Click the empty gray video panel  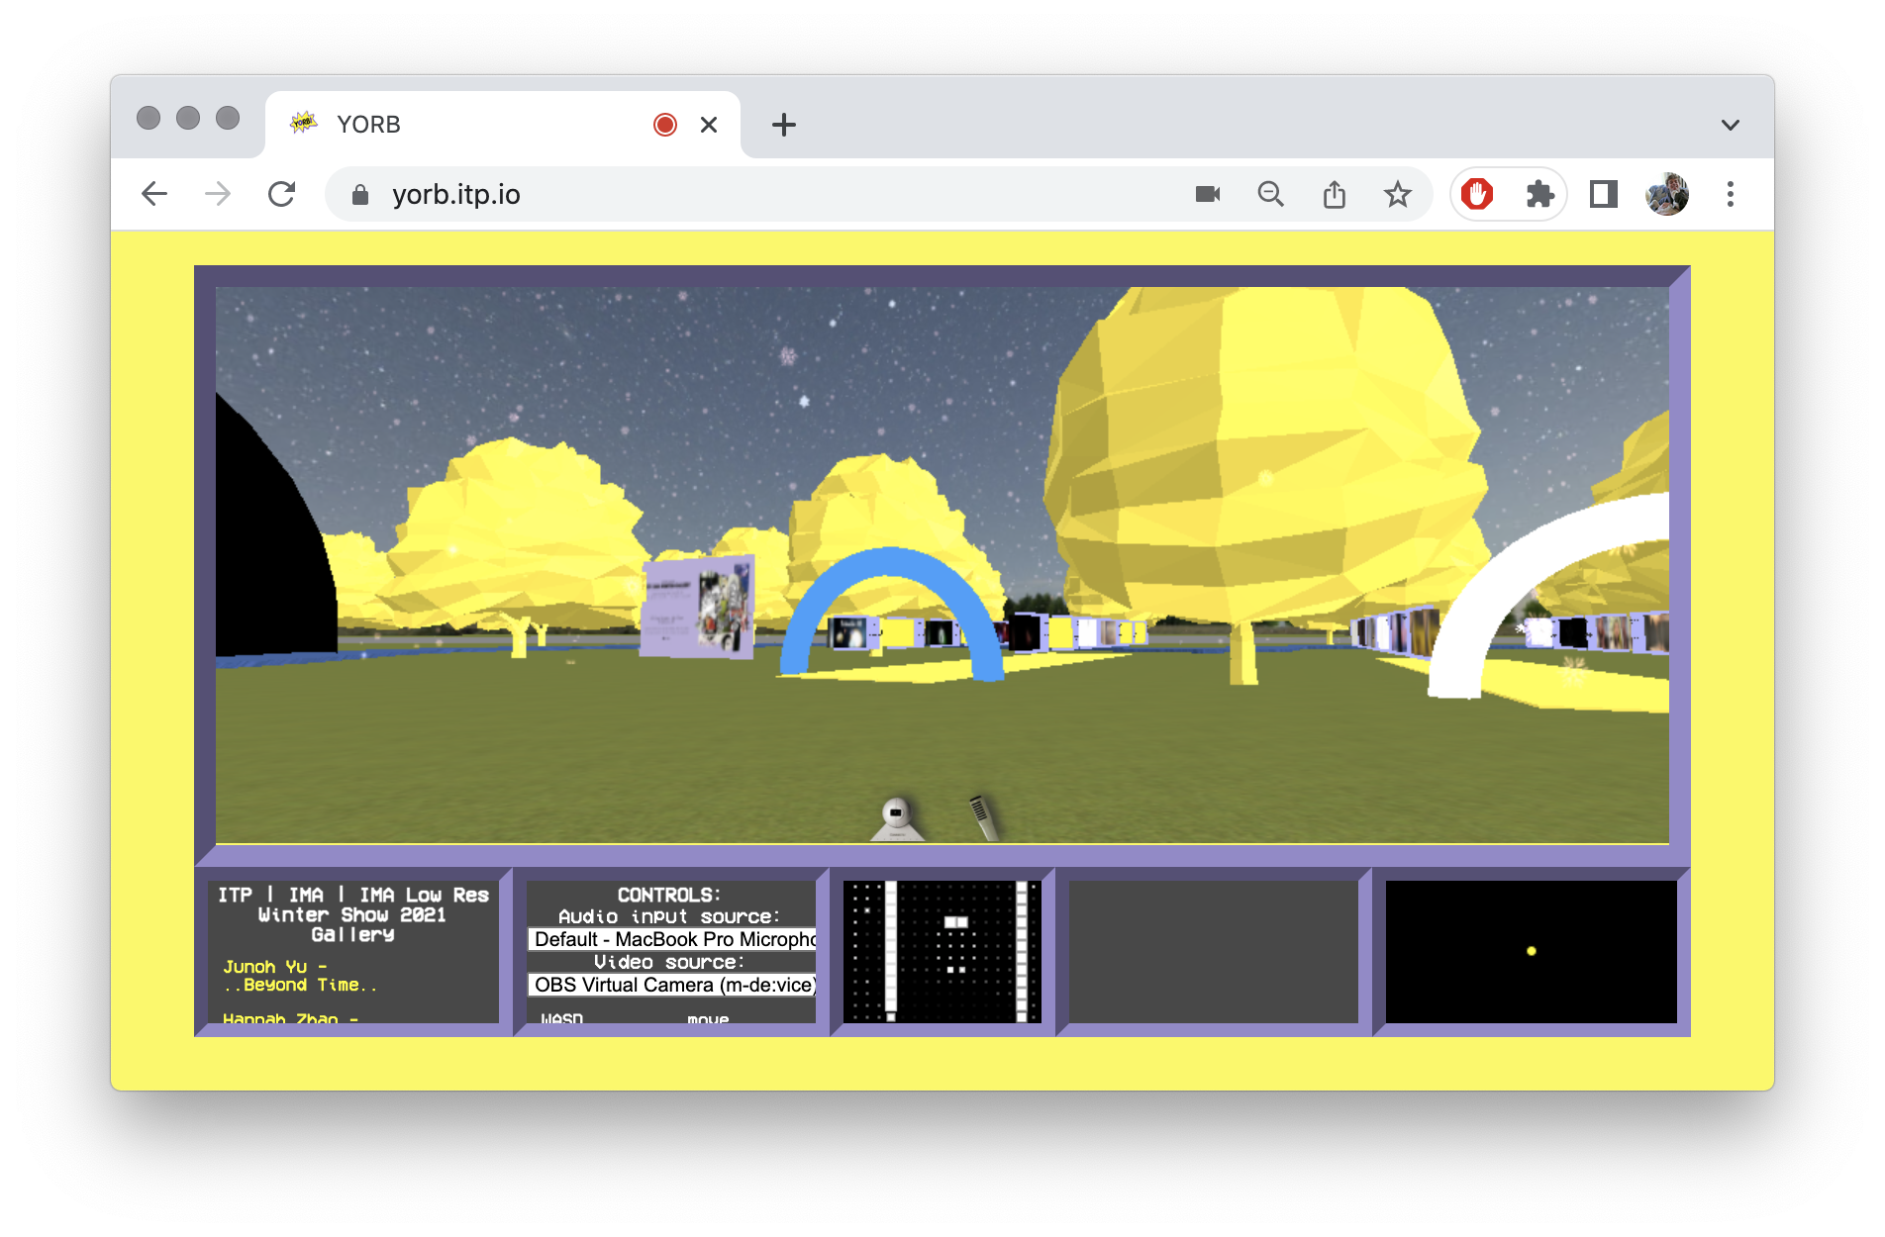(x=1214, y=952)
